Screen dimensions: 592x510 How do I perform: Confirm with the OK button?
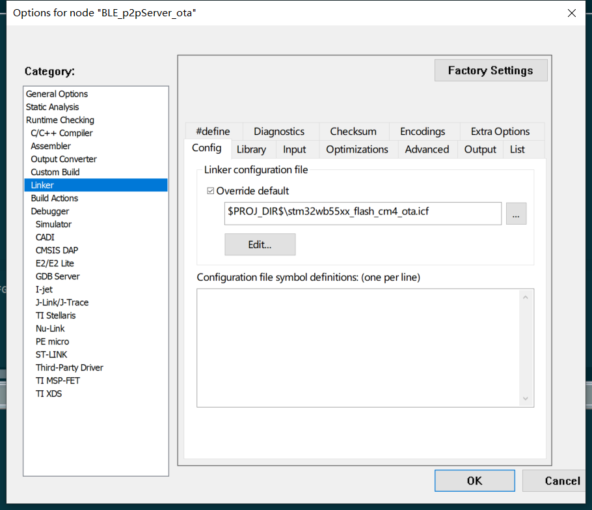tap(475, 481)
